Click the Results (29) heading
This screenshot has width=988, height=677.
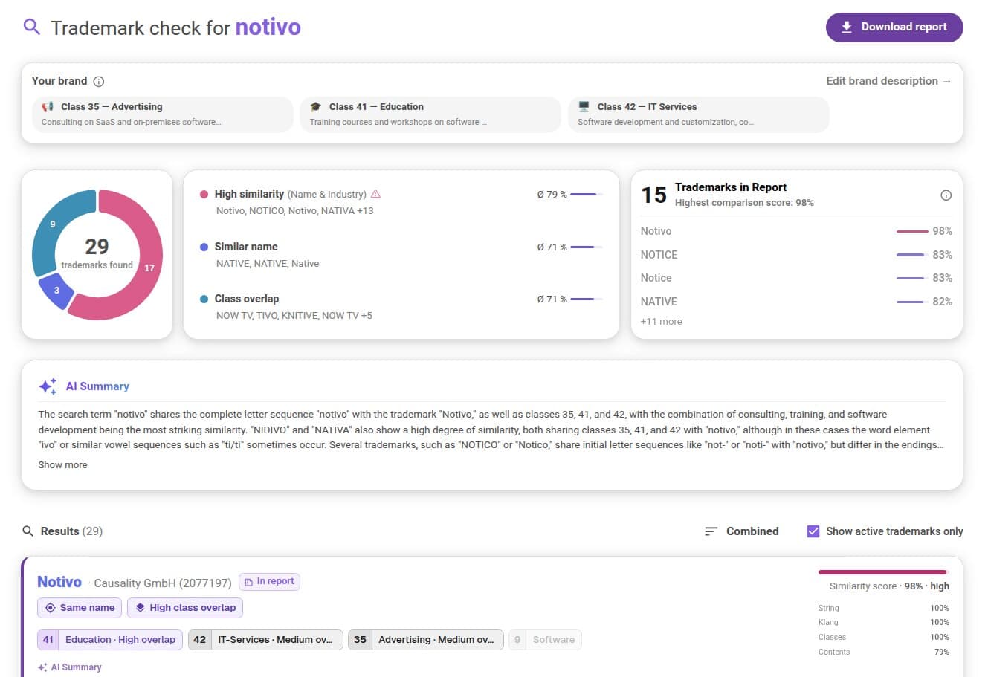pyautogui.click(x=71, y=531)
